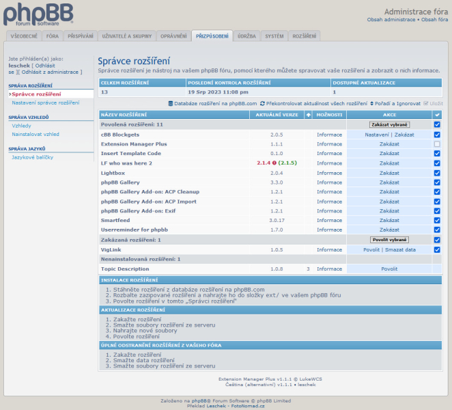The width and height of the screenshot is (452, 410).
Task: Open the Systém tab
Action: [x=274, y=36]
